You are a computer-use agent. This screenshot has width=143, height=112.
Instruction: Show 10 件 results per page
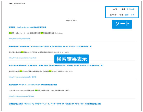(121, 15)
